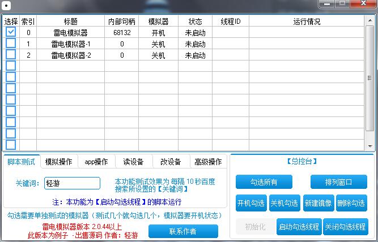Click the 关机 cell in 雷电模拟器-2 row
Image resolution: width=378 pixels, height=242 pixels.
click(x=158, y=55)
